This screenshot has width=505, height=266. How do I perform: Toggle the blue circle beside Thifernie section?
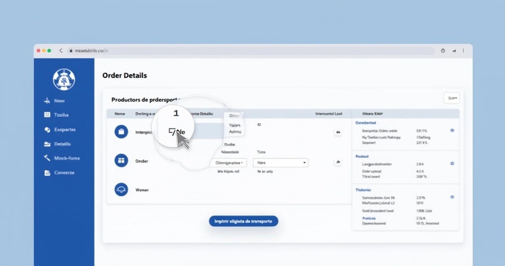[452, 197]
